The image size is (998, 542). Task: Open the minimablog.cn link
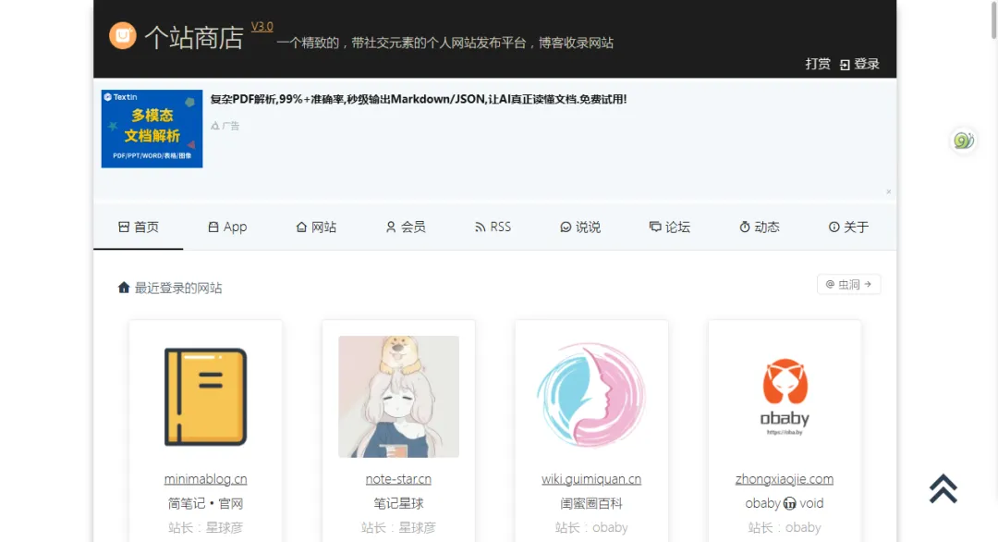pos(205,479)
